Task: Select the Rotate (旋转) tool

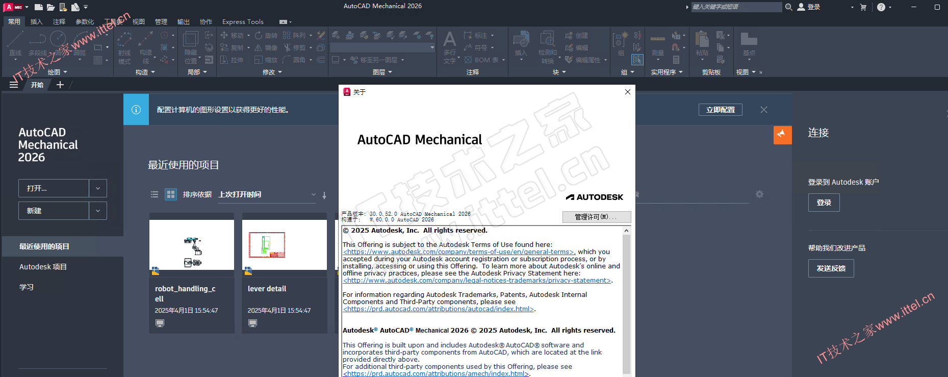Action: click(266, 35)
